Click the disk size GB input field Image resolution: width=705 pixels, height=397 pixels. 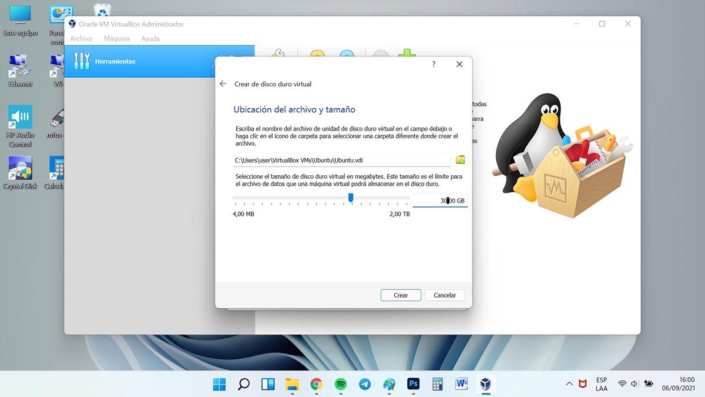(x=439, y=201)
